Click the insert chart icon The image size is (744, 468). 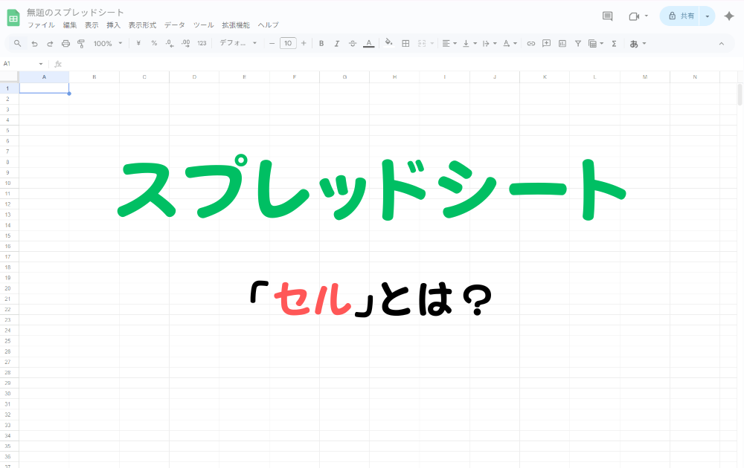[x=562, y=44]
